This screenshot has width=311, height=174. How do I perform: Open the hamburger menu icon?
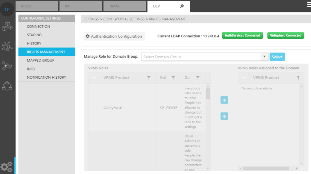[308, 4]
